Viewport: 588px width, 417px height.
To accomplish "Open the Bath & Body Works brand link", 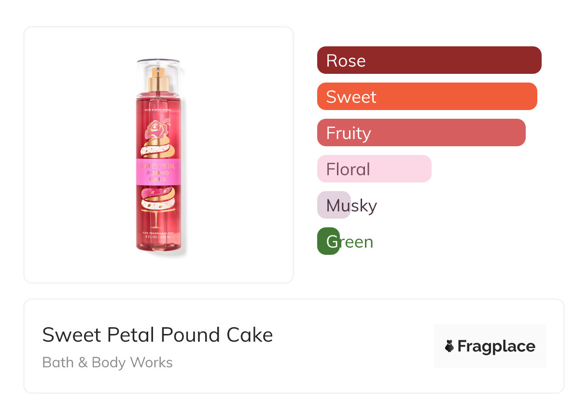I will coord(107,362).
